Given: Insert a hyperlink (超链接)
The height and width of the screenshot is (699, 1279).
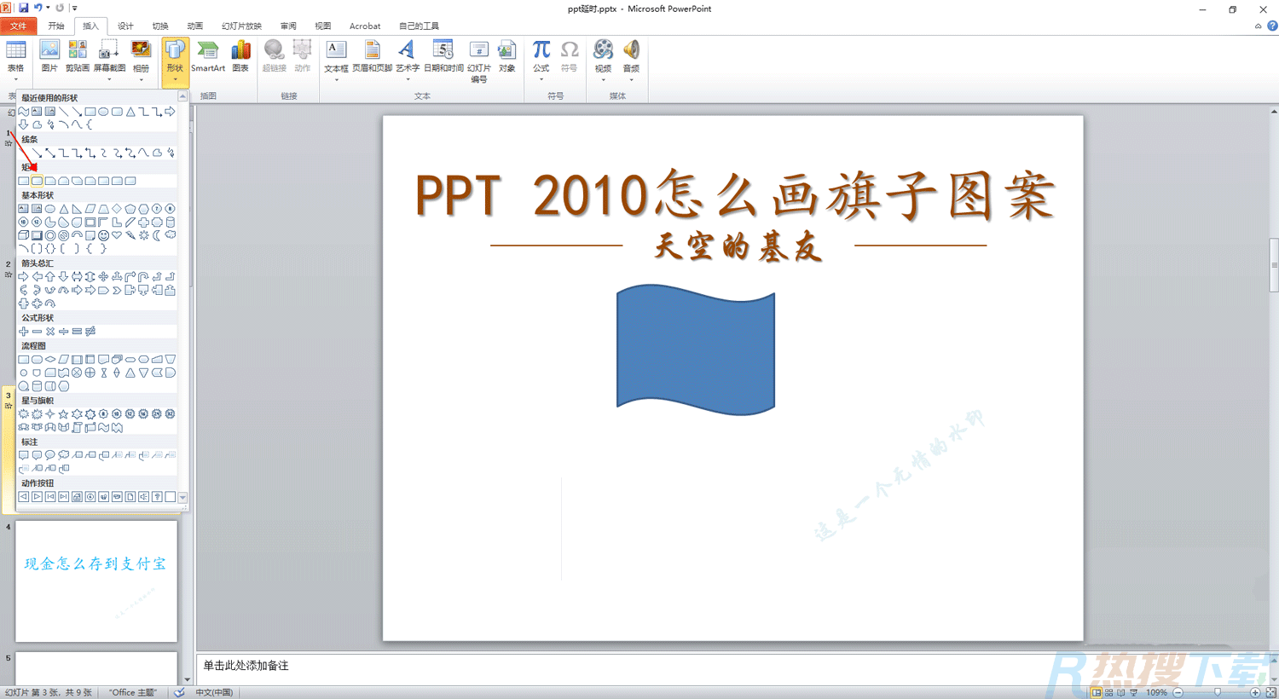Looking at the screenshot, I should tap(274, 57).
